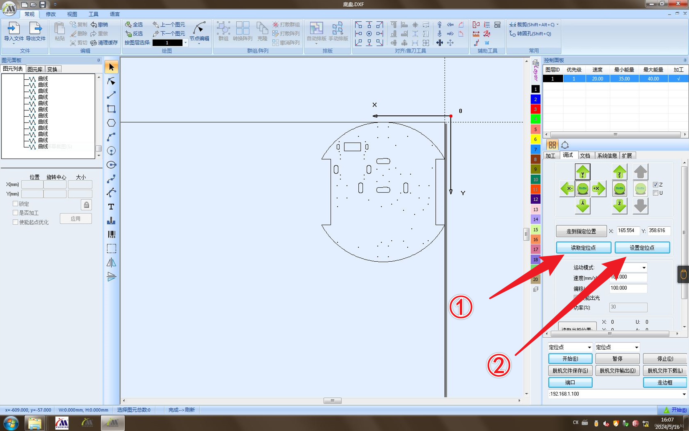The height and width of the screenshot is (431, 689).
Task: Open the file explorer taskbar icon
Action: [35, 423]
